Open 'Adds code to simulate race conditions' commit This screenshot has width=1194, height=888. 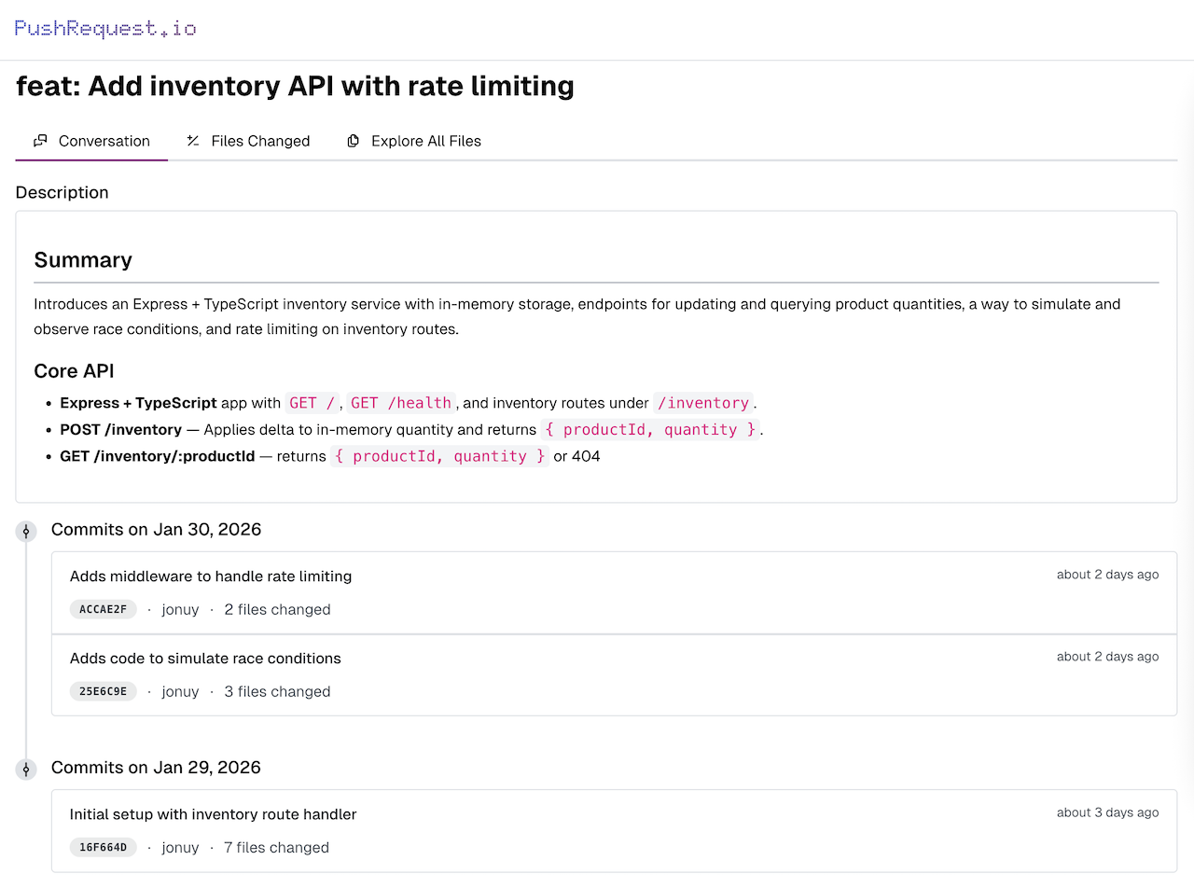(x=205, y=658)
